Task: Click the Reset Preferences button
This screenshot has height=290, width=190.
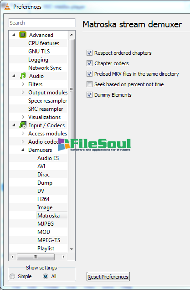Action: click(108, 277)
